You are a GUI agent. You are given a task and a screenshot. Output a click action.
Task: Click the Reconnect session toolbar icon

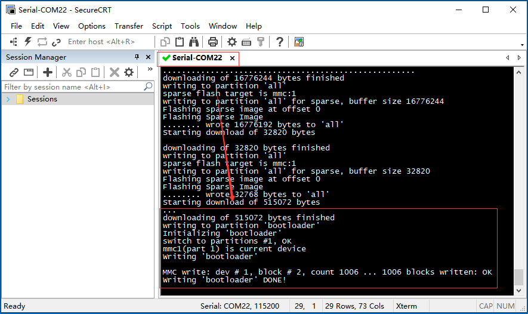click(42, 42)
